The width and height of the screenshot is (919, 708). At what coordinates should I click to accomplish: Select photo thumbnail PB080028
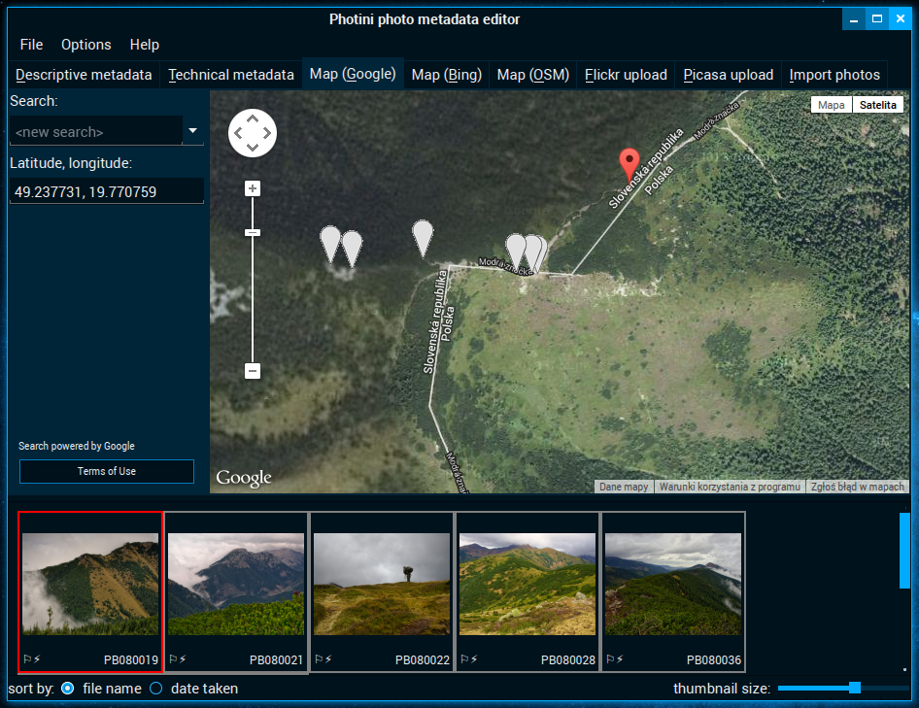[x=528, y=591]
